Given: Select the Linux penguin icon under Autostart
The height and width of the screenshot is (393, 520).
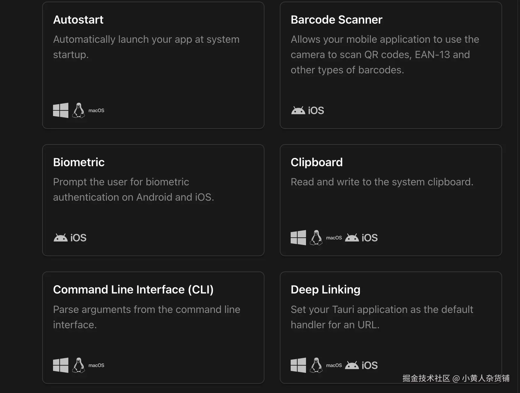Looking at the screenshot, I should (x=79, y=110).
